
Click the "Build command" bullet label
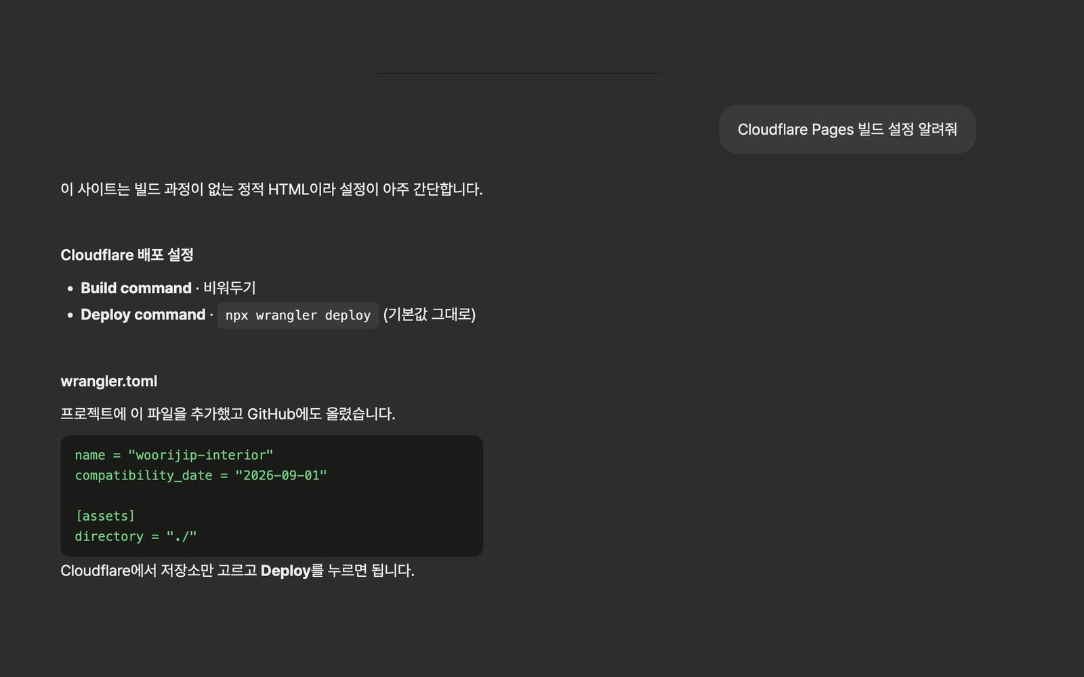136,288
